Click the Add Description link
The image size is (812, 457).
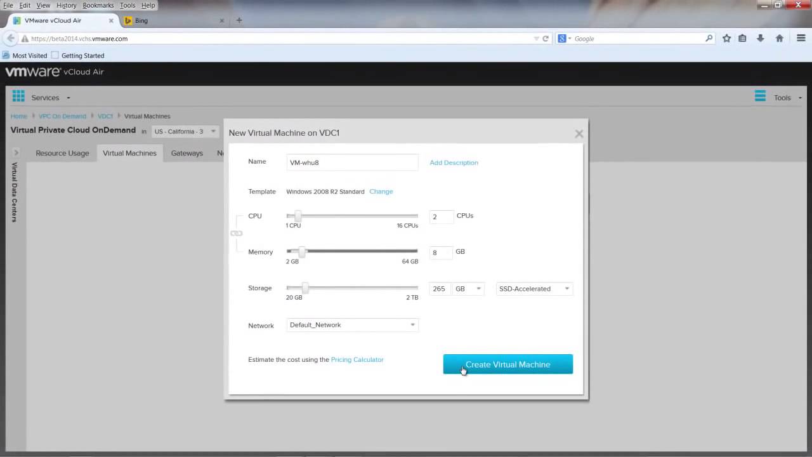coord(454,162)
